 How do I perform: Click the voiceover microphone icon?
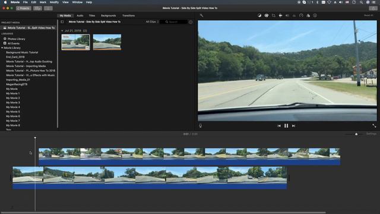[201, 125]
